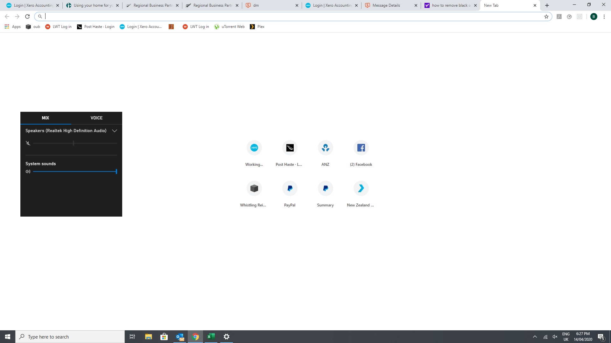Screen dimensions: 611x343
Task: Open the Xero 'Working...' shortcut tile
Action: tap(254, 153)
